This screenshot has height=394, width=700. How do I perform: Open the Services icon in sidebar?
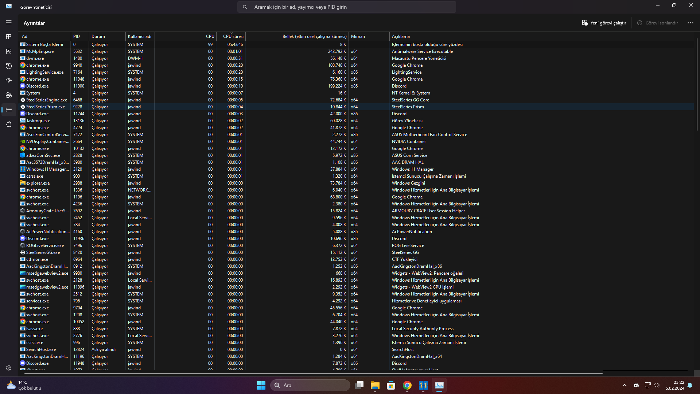click(x=9, y=124)
